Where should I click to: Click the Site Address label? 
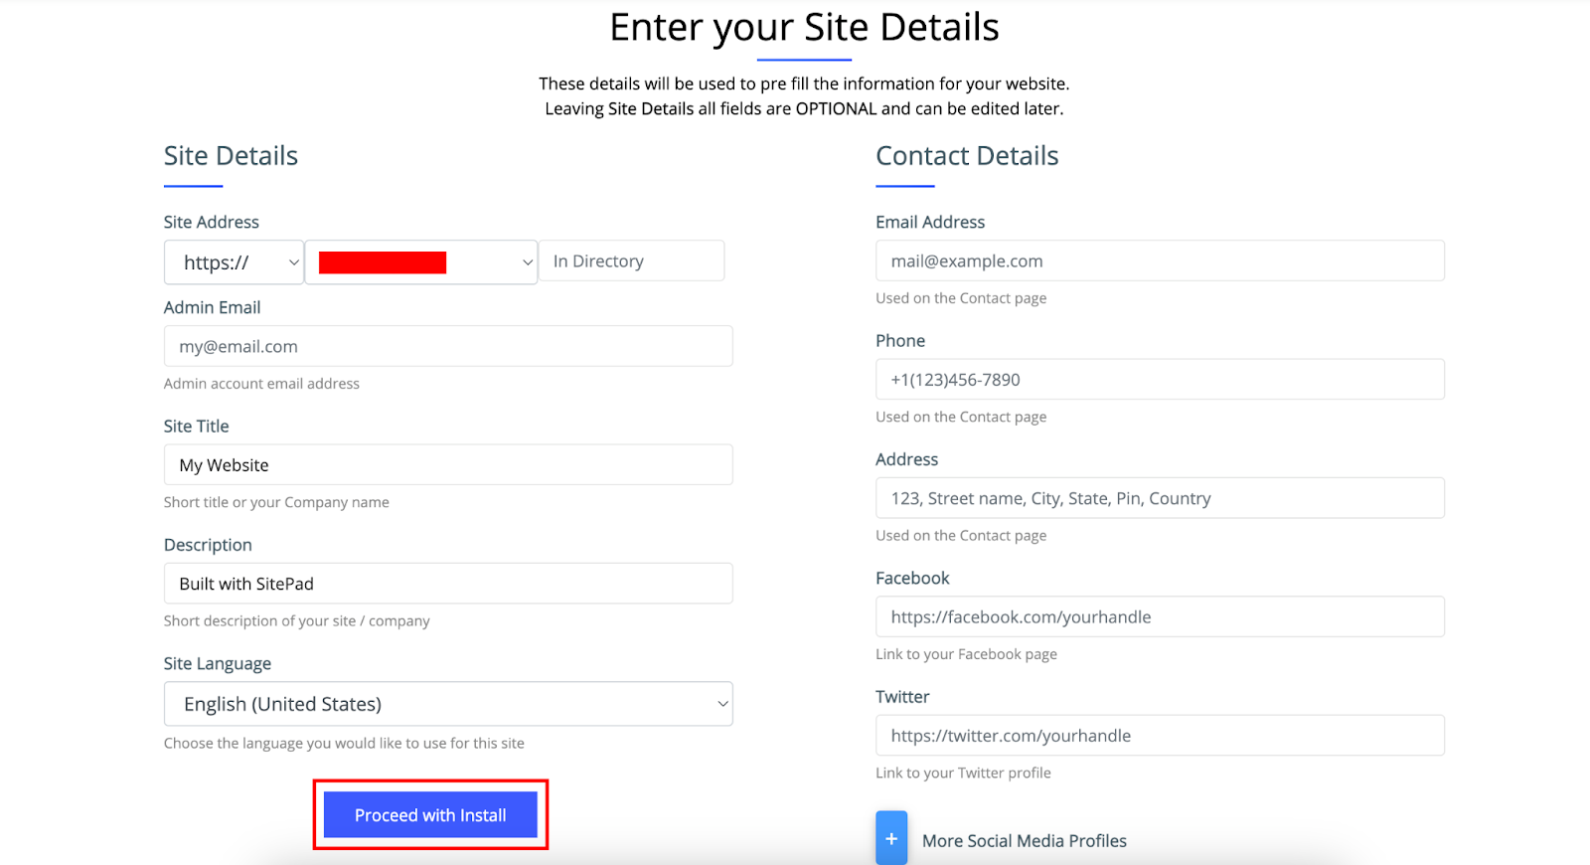coord(212,223)
